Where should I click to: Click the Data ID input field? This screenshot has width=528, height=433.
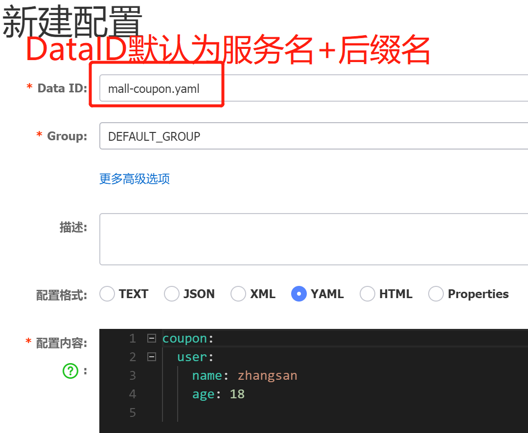314,88
